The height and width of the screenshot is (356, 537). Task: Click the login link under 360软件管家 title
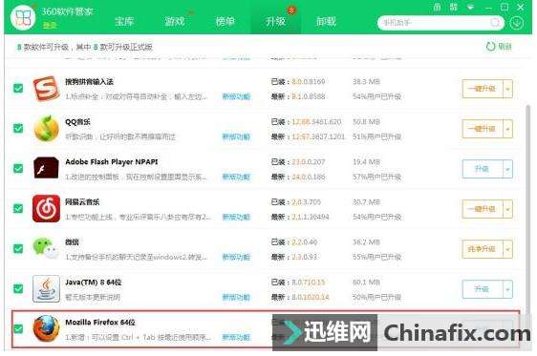pyautogui.click(x=50, y=25)
